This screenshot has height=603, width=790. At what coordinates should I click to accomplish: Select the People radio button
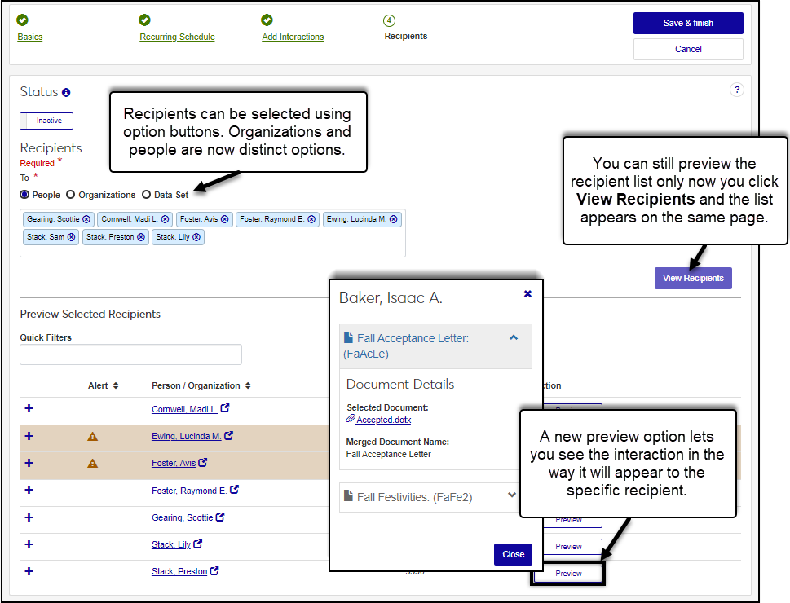pyautogui.click(x=24, y=195)
